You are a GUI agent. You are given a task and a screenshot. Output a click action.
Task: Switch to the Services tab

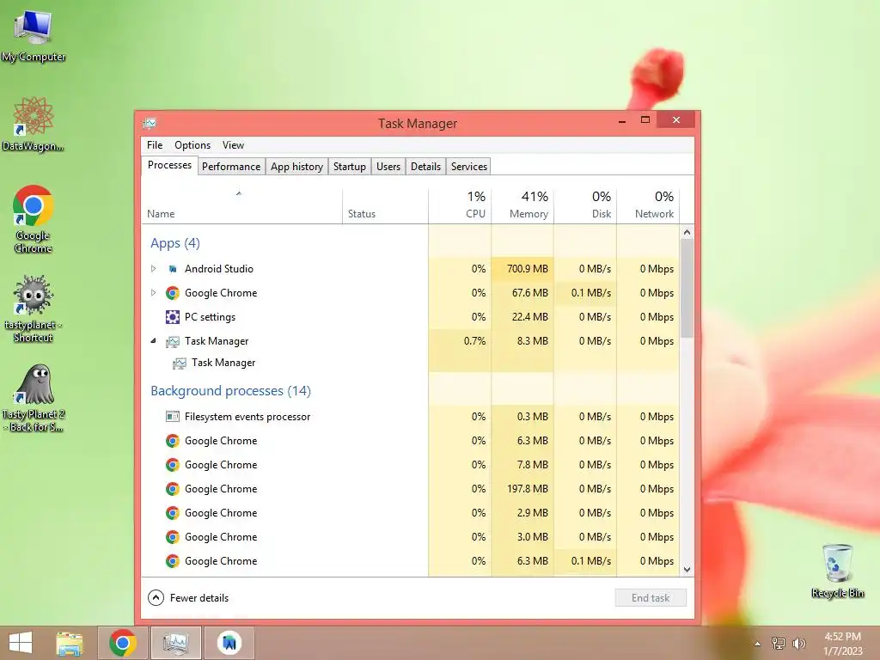click(x=469, y=167)
